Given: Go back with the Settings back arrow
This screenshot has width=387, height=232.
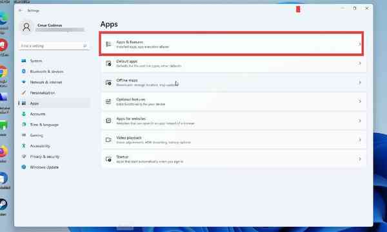Looking at the screenshot, I should click(21, 10).
